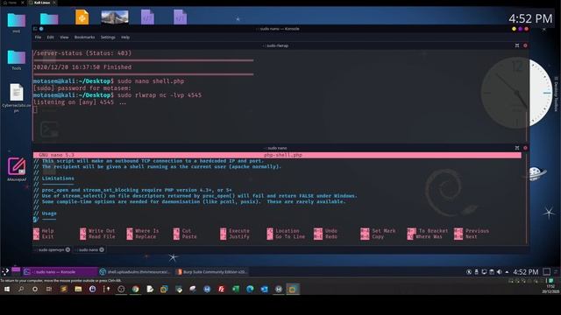561x315 pixels.
Task: Open the Konsole View menu
Action: [64, 37]
